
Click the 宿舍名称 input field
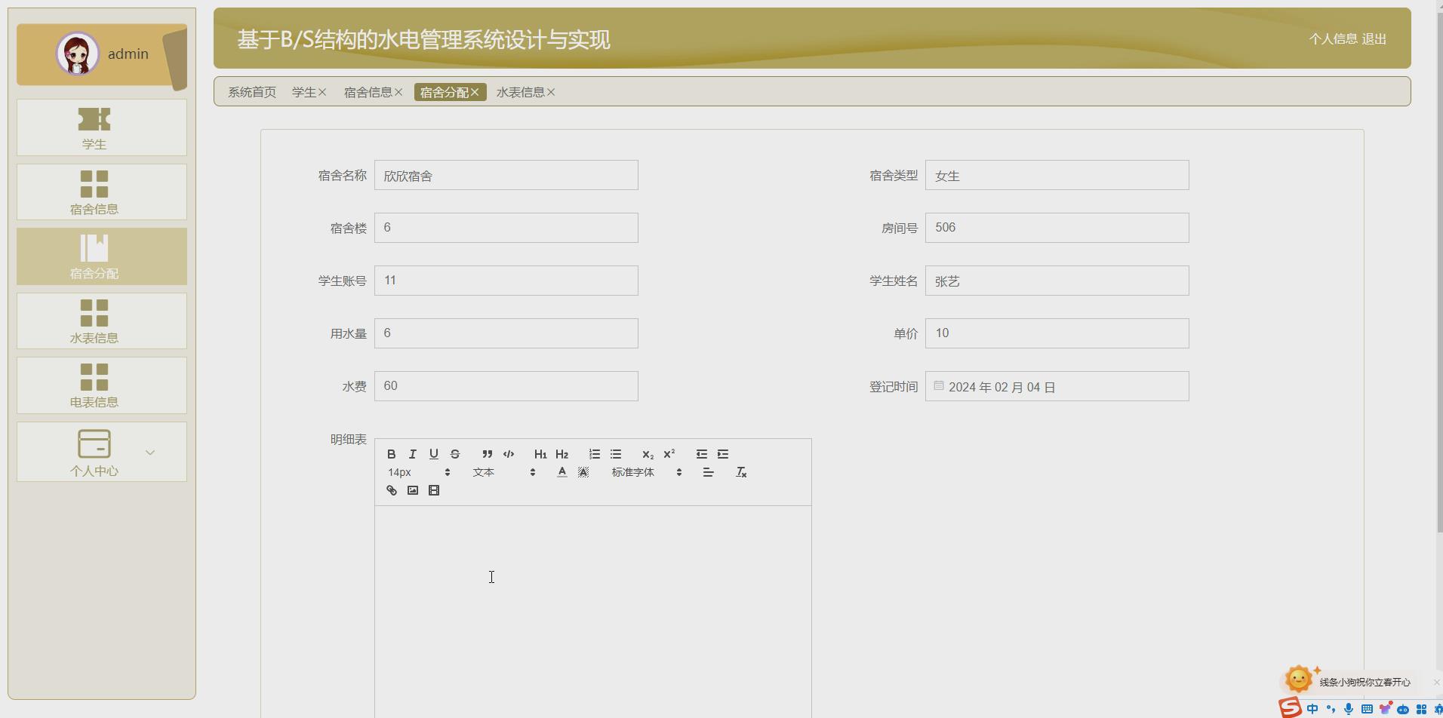pyautogui.click(x=506, y=175)
